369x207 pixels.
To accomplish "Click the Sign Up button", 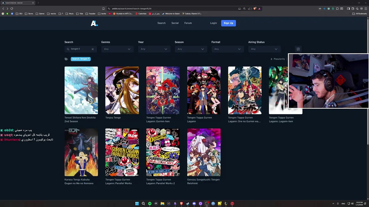I will coord(228,23).
